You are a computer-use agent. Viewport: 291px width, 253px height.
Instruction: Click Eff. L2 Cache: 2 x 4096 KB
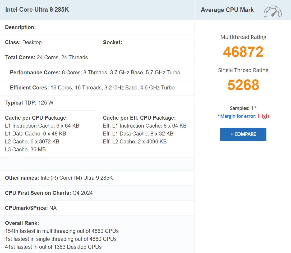pos(135,142)
